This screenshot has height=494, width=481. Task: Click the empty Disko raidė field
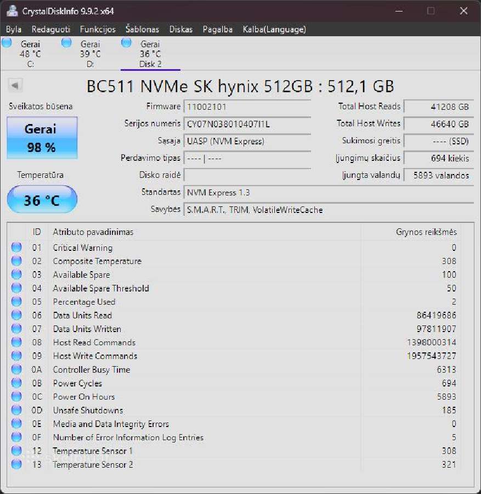coord(247,175)
